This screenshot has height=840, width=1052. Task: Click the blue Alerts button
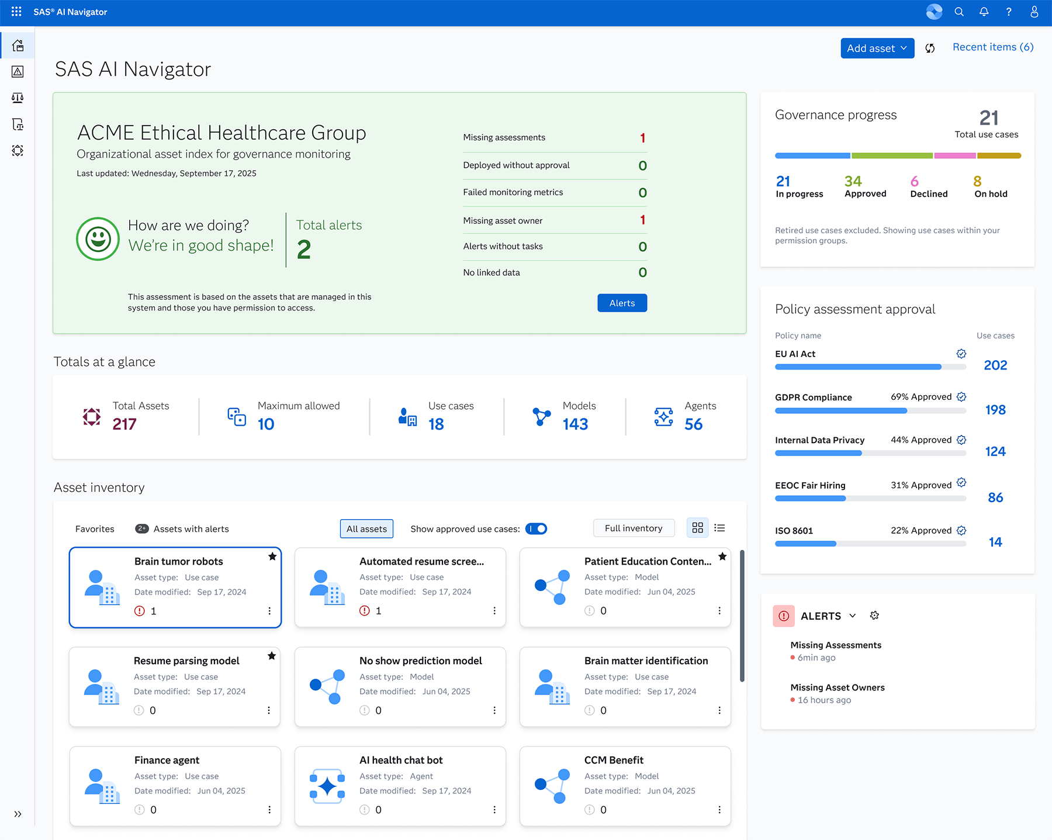pos(622,303)
